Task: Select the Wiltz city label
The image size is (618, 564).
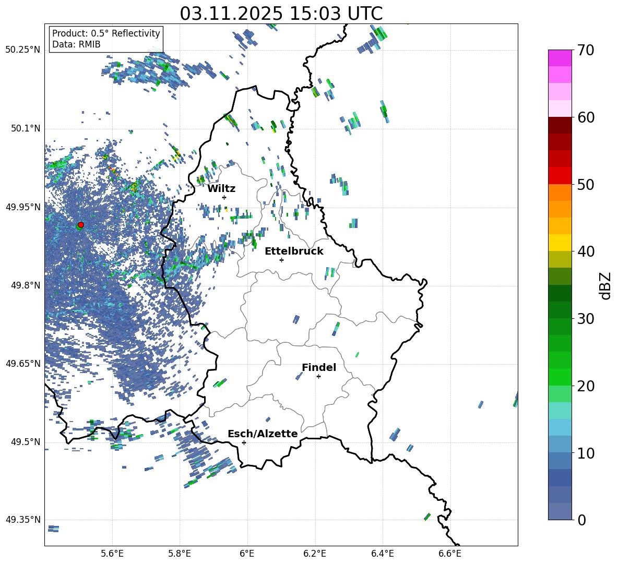Action: 221,189
